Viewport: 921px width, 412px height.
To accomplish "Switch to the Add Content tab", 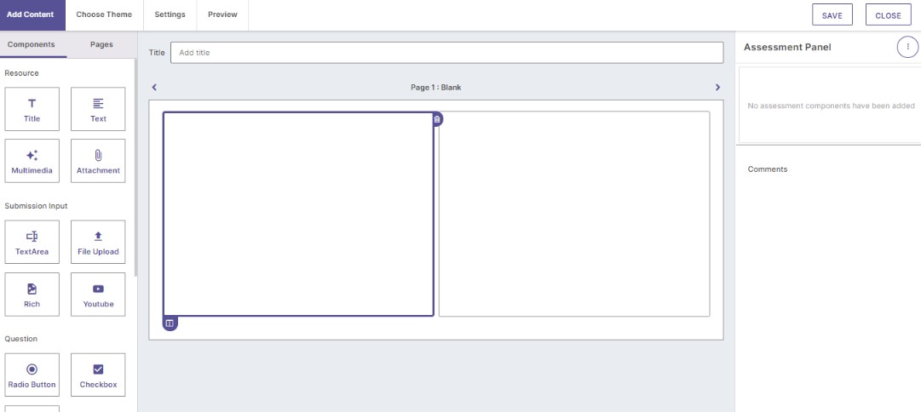I will click(31, 14).
